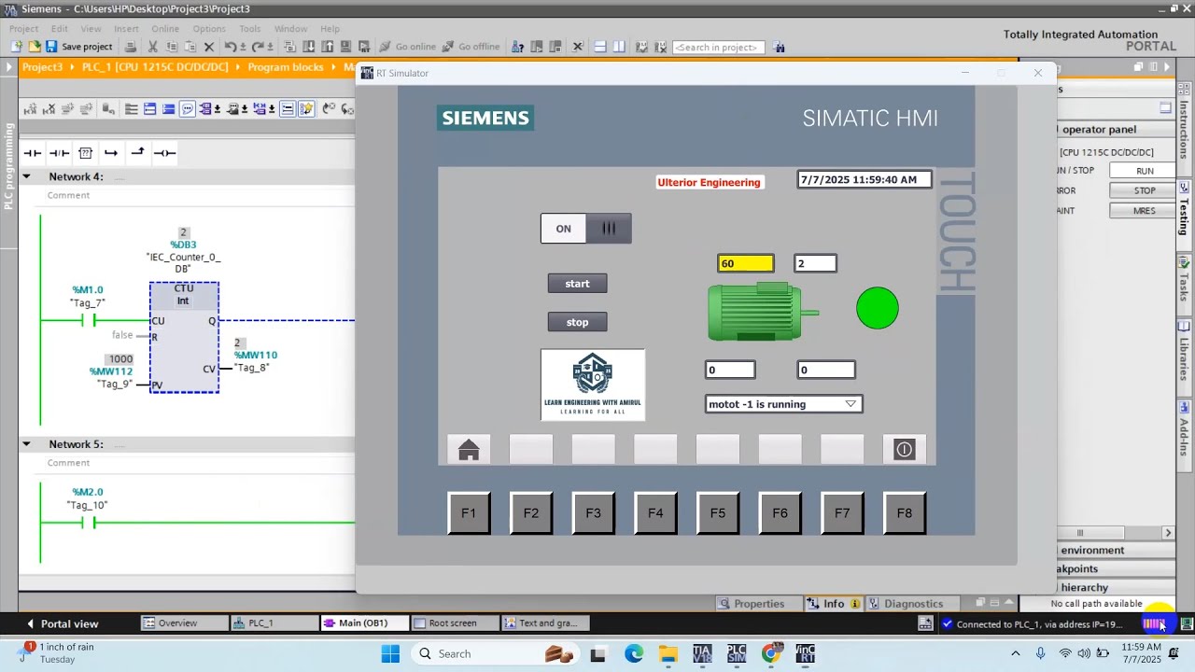
Task: Click the green indicator circle
Action: [878, 309]
